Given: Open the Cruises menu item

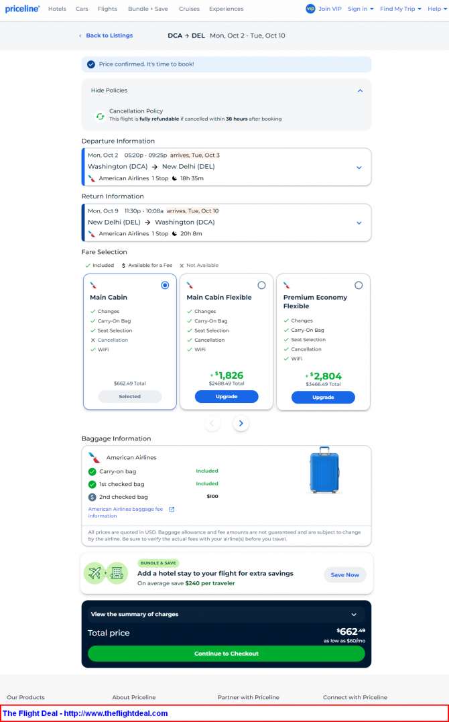Looking at the screenshot, I should coord(189,9).
